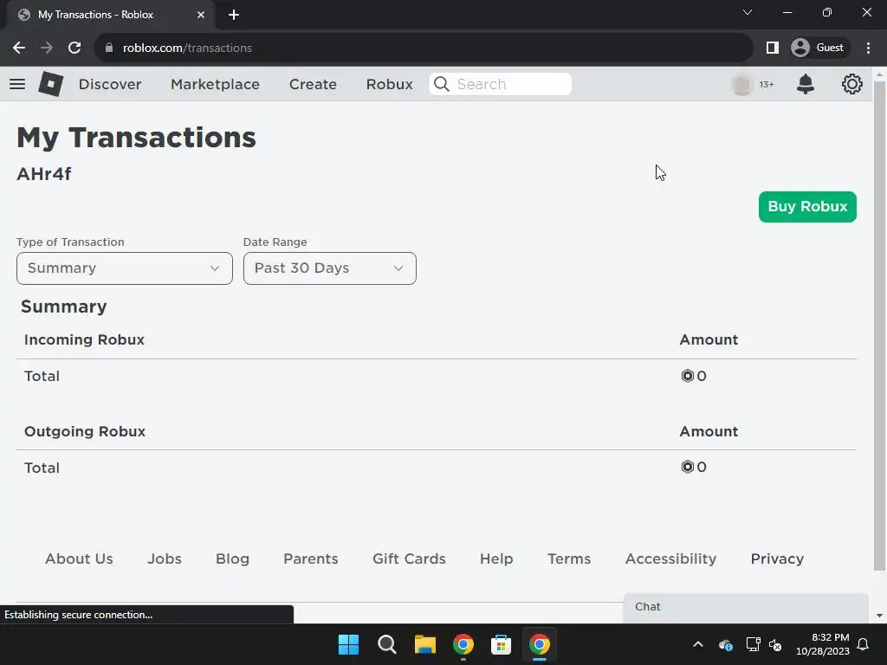The width and height of the screenshot is (887, 665).
Task: Open the Jobs footer link
Action: tap(165, 558)
